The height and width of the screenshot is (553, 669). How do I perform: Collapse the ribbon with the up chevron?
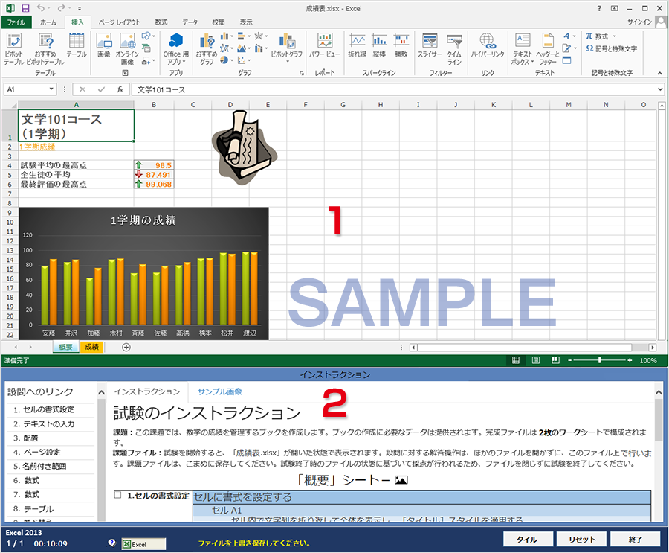[659, 73]
